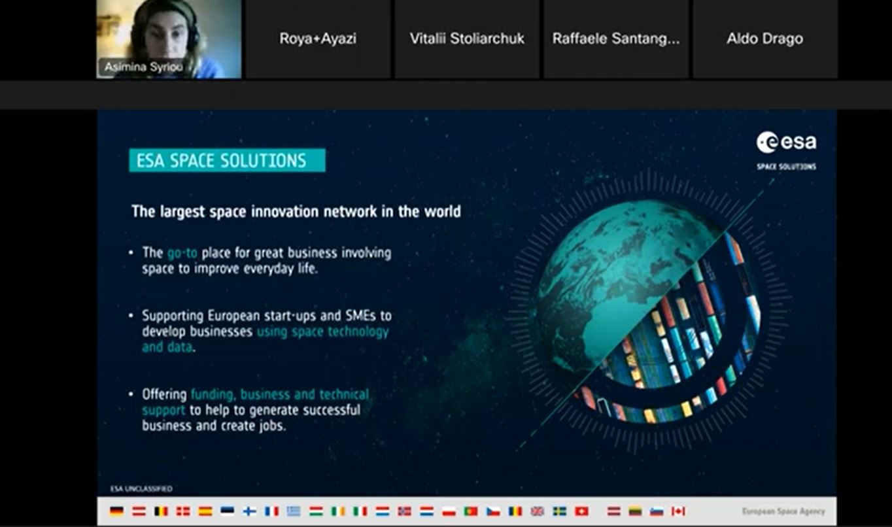Click the Greek flag icon
Viewport: 892px width, 527px height.
tap(294, 511)
